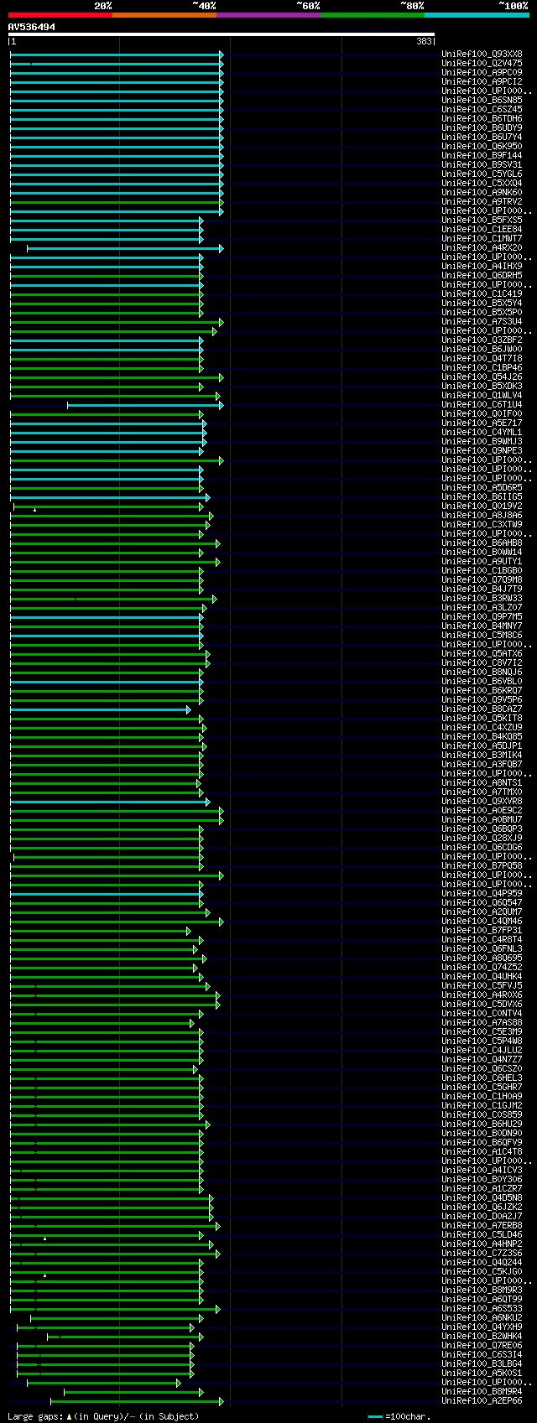Select the UniRef100_Q9P7M5 label
The height and width of the screenshot is (1423, 537).
click(x=482, y=616)
